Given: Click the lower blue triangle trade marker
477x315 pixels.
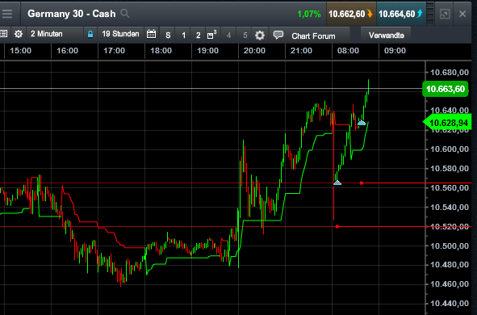Looking at the screenshot, I should (x=337, y=183).
